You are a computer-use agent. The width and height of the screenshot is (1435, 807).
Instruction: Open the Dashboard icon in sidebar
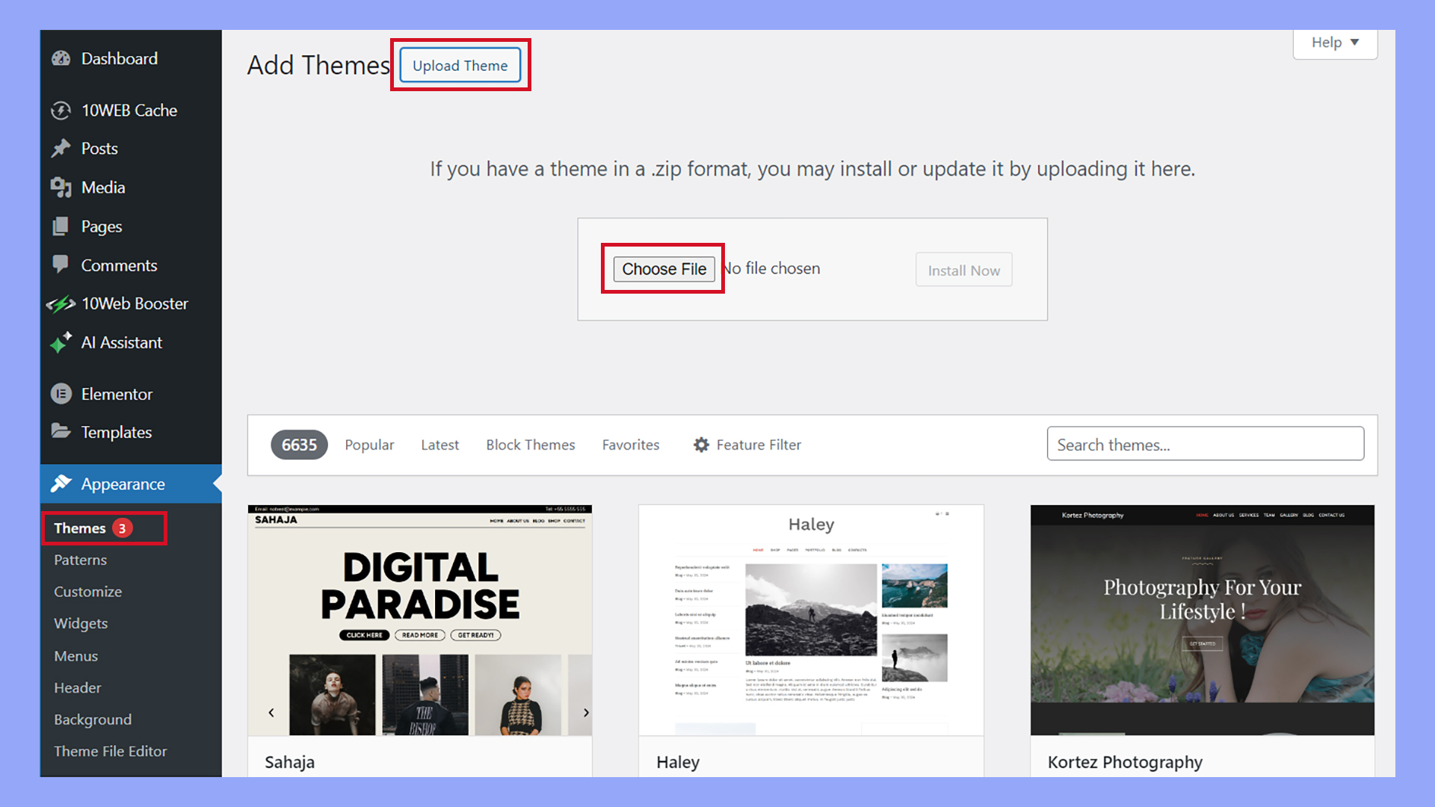61,58
